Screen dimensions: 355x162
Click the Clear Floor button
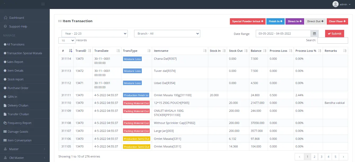coord(337,21)
